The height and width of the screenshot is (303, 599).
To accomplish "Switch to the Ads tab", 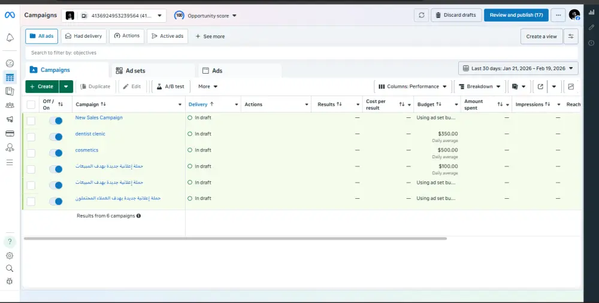I will 240,71.
